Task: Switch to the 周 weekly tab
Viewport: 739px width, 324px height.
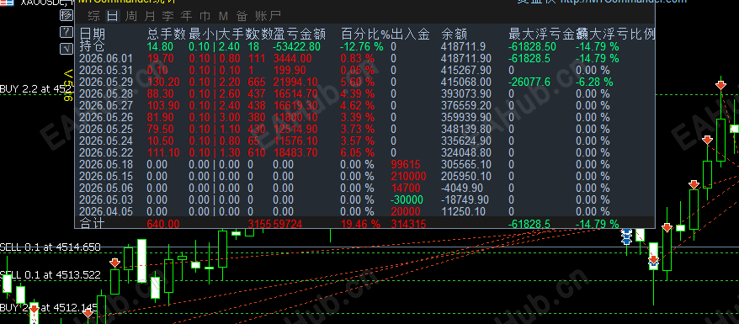Action: click(131, 17)
